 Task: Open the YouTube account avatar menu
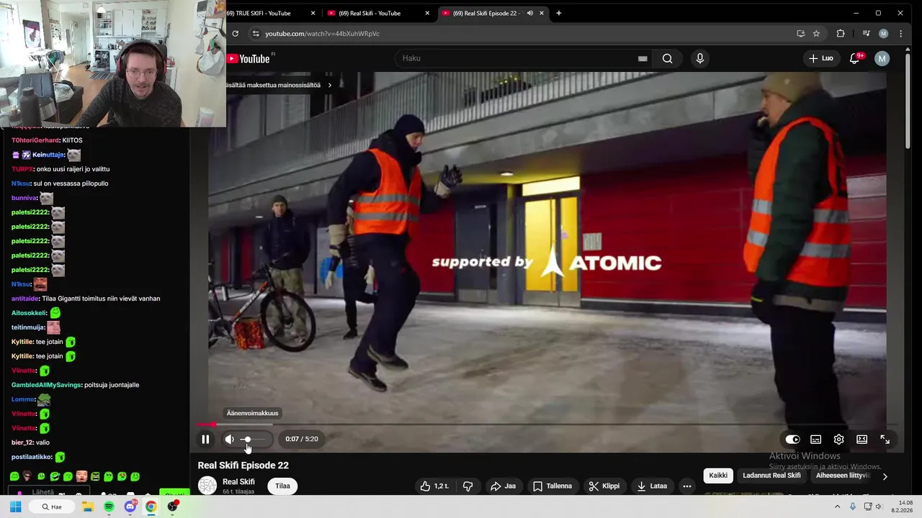(x=882, y=59)
